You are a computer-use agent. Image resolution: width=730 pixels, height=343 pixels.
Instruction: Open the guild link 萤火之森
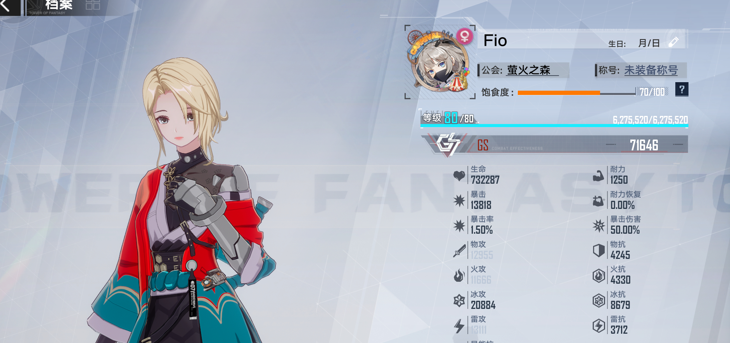(529, 70)
